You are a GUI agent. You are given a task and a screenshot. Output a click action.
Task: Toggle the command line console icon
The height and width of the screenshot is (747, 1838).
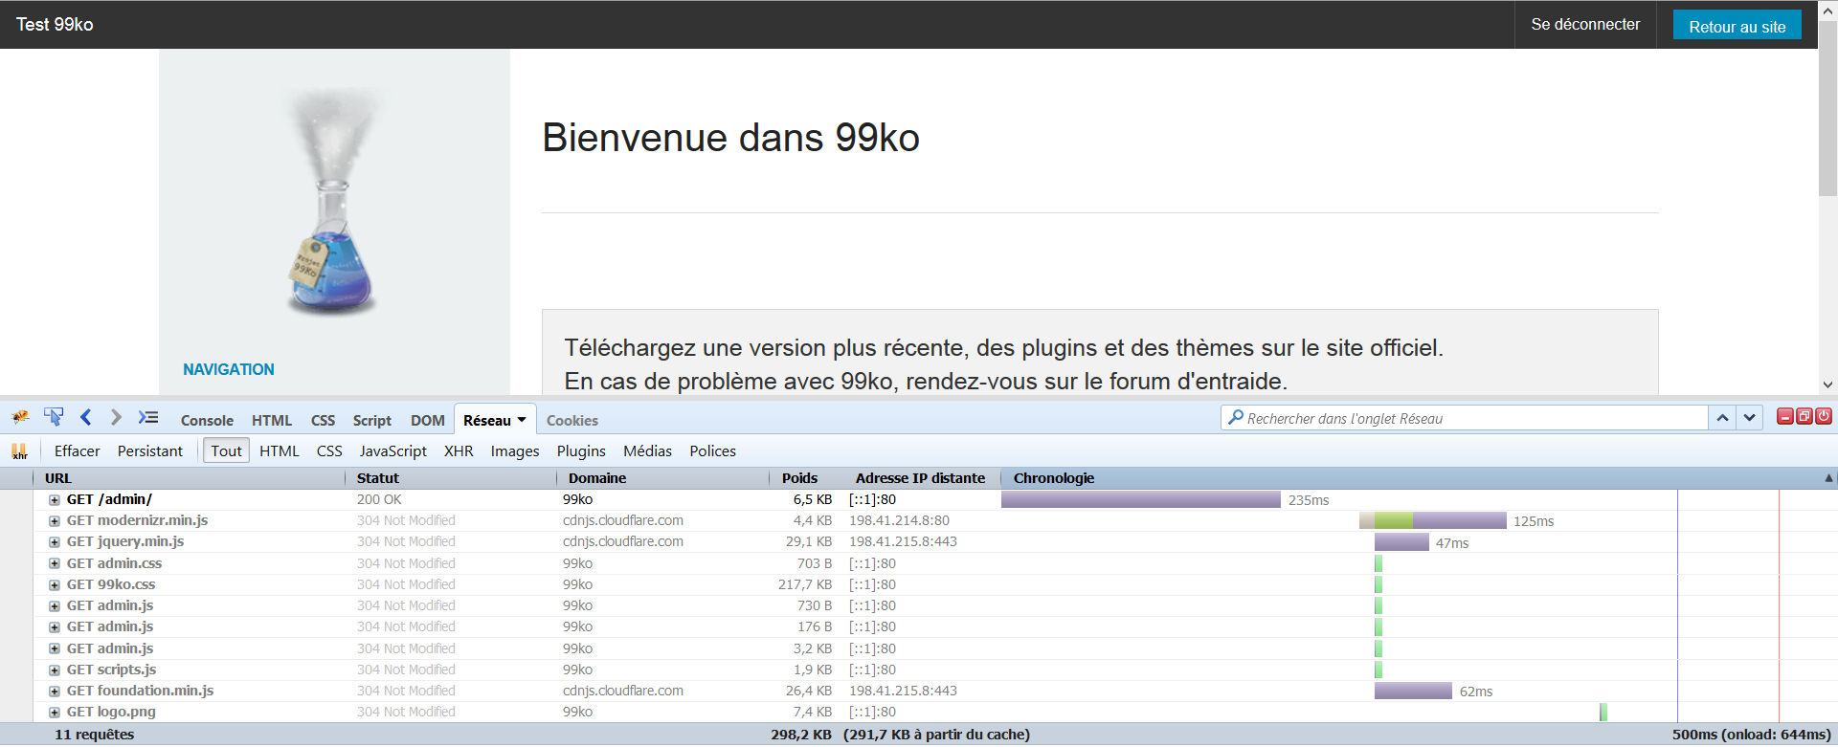pos(148,417)
